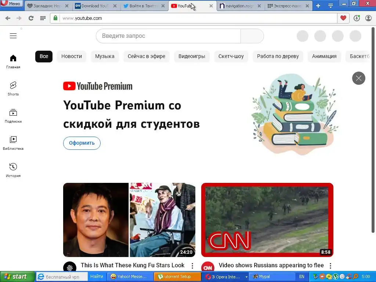This screenshot has width=376, height=282.
Task: Click the green padlock security icon
Action: (55, 18)
